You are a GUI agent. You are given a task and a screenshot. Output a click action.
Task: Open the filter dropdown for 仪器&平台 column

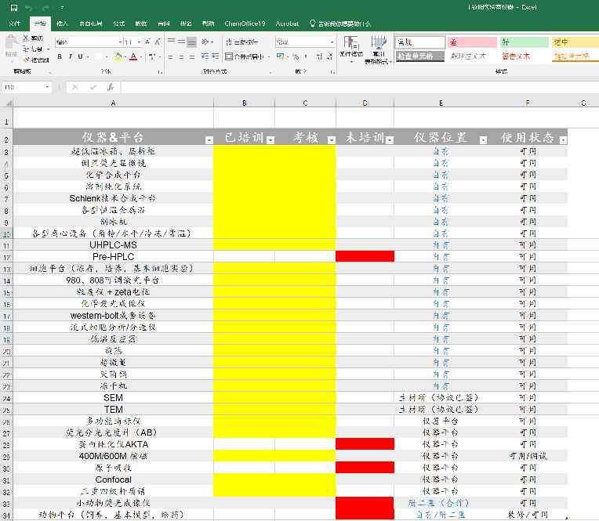[209, 139]
